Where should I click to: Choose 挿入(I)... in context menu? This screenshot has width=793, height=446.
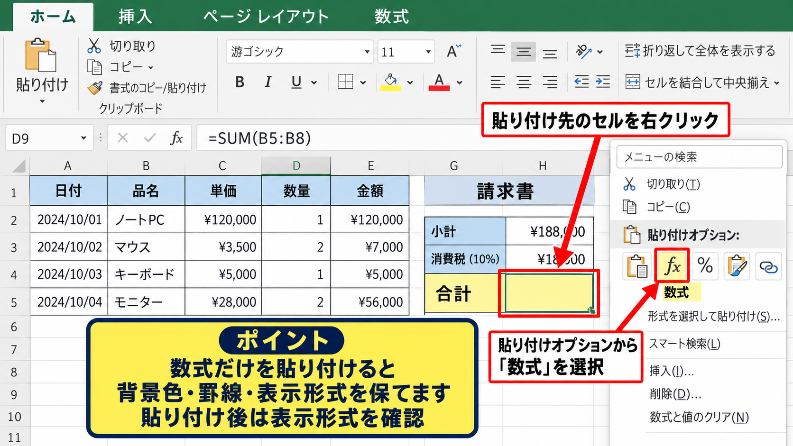[x=671, y=371]
